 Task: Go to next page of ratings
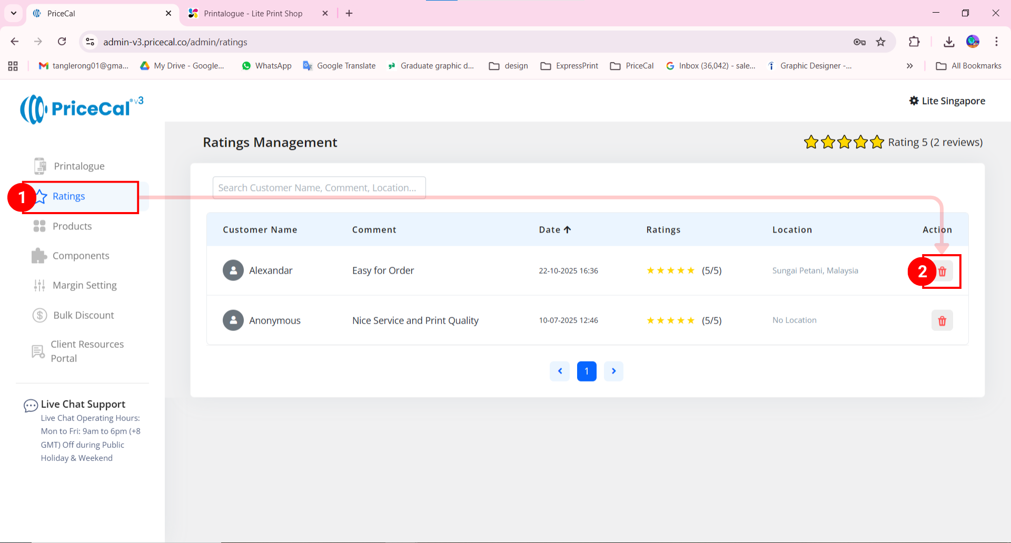click(613, 371)
